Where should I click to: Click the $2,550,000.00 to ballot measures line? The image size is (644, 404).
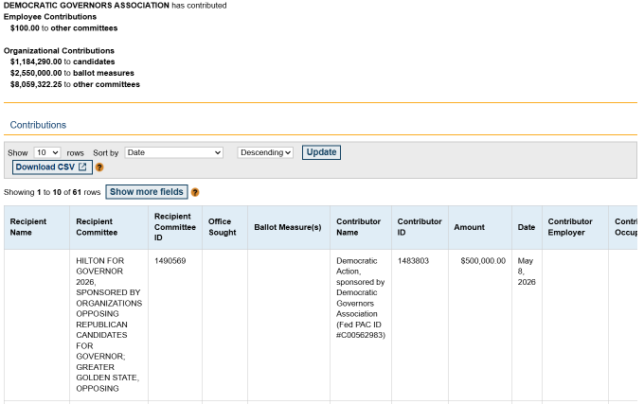click(72, 73)
